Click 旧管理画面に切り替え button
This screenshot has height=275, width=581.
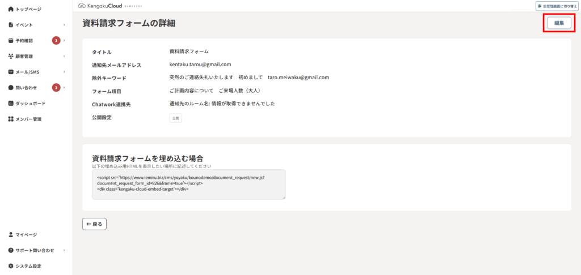pos(558,6)
